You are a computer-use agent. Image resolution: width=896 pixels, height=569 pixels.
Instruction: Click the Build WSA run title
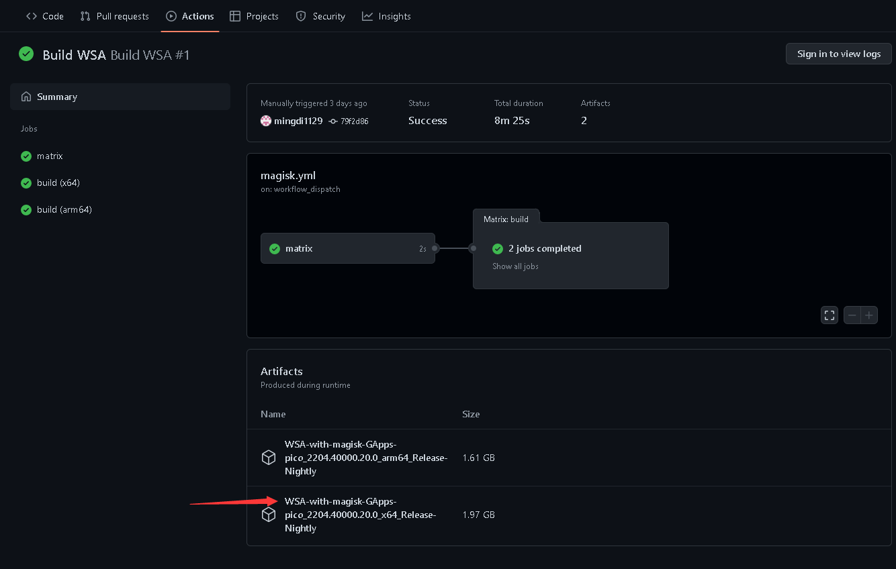click(x=116, y=55)
